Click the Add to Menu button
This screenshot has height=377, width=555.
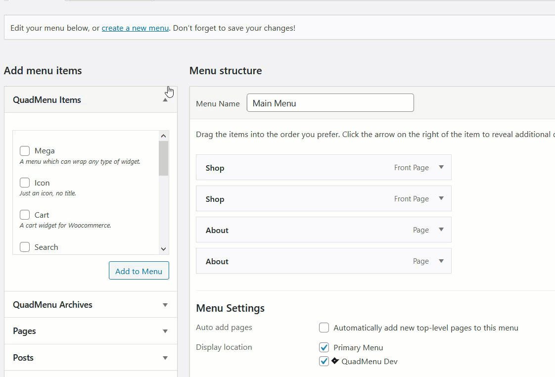click(x=139, y=271)
